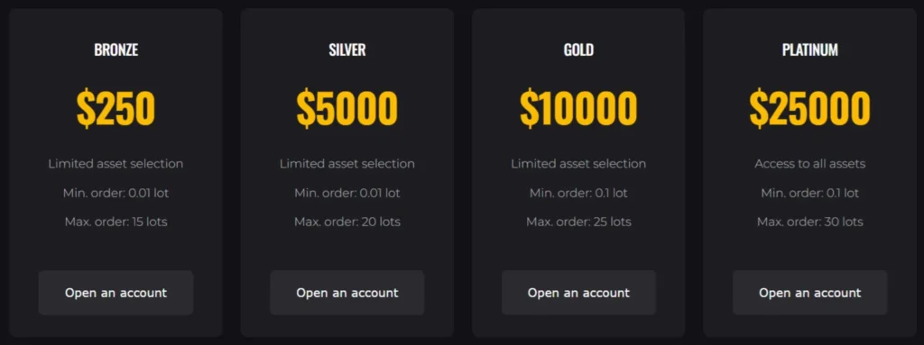
Task: Click the GOLD plan heading
Action: coord(578,50)
